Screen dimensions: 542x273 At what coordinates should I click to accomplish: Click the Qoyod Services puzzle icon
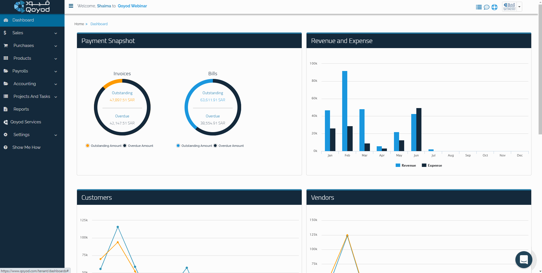(6, 122)
